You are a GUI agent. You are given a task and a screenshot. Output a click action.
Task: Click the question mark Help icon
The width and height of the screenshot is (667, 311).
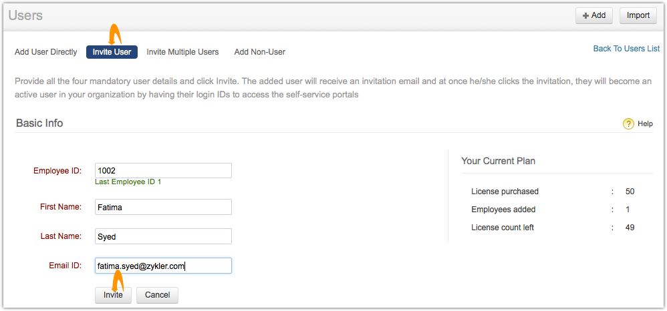(x=628, y=123)
